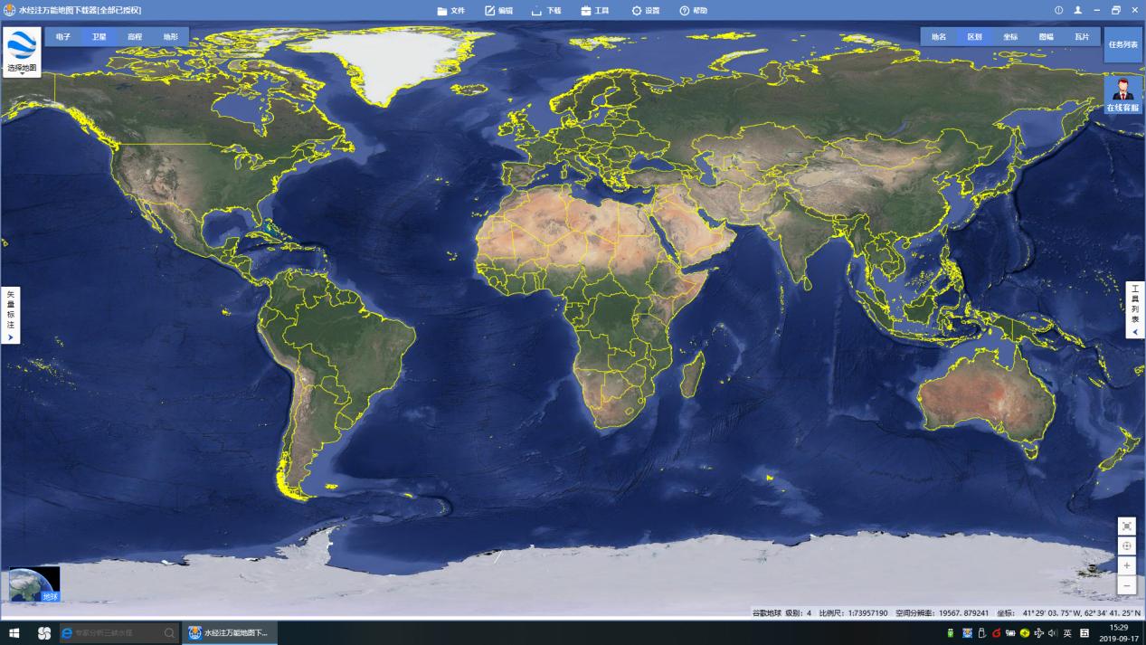Click the 谷歌地球 status label

766,612
